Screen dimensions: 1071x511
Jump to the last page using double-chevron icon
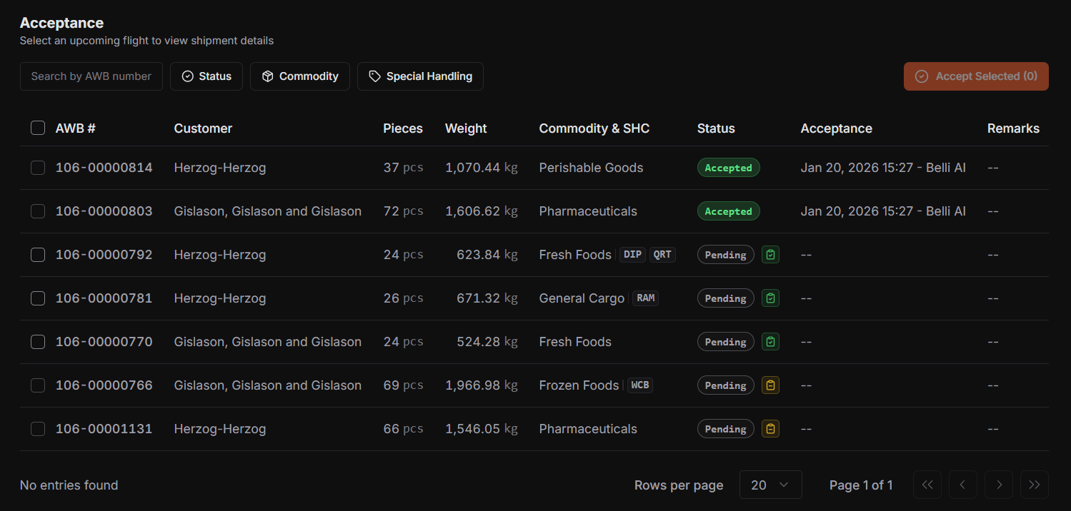pyautogui.click(x=1034, y=485)
